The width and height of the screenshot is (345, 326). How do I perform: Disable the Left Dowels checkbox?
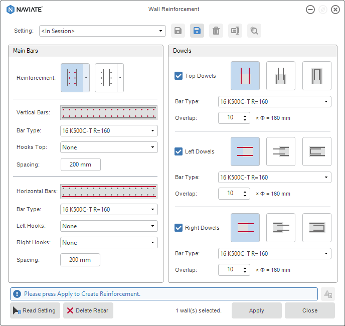179,151
